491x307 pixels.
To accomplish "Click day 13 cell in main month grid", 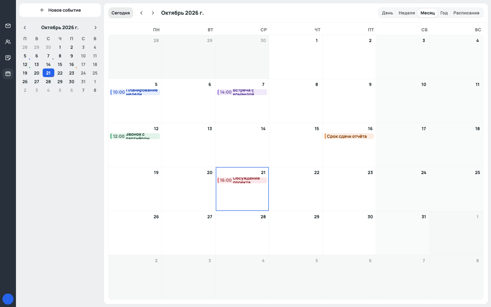I will point(189,145).
